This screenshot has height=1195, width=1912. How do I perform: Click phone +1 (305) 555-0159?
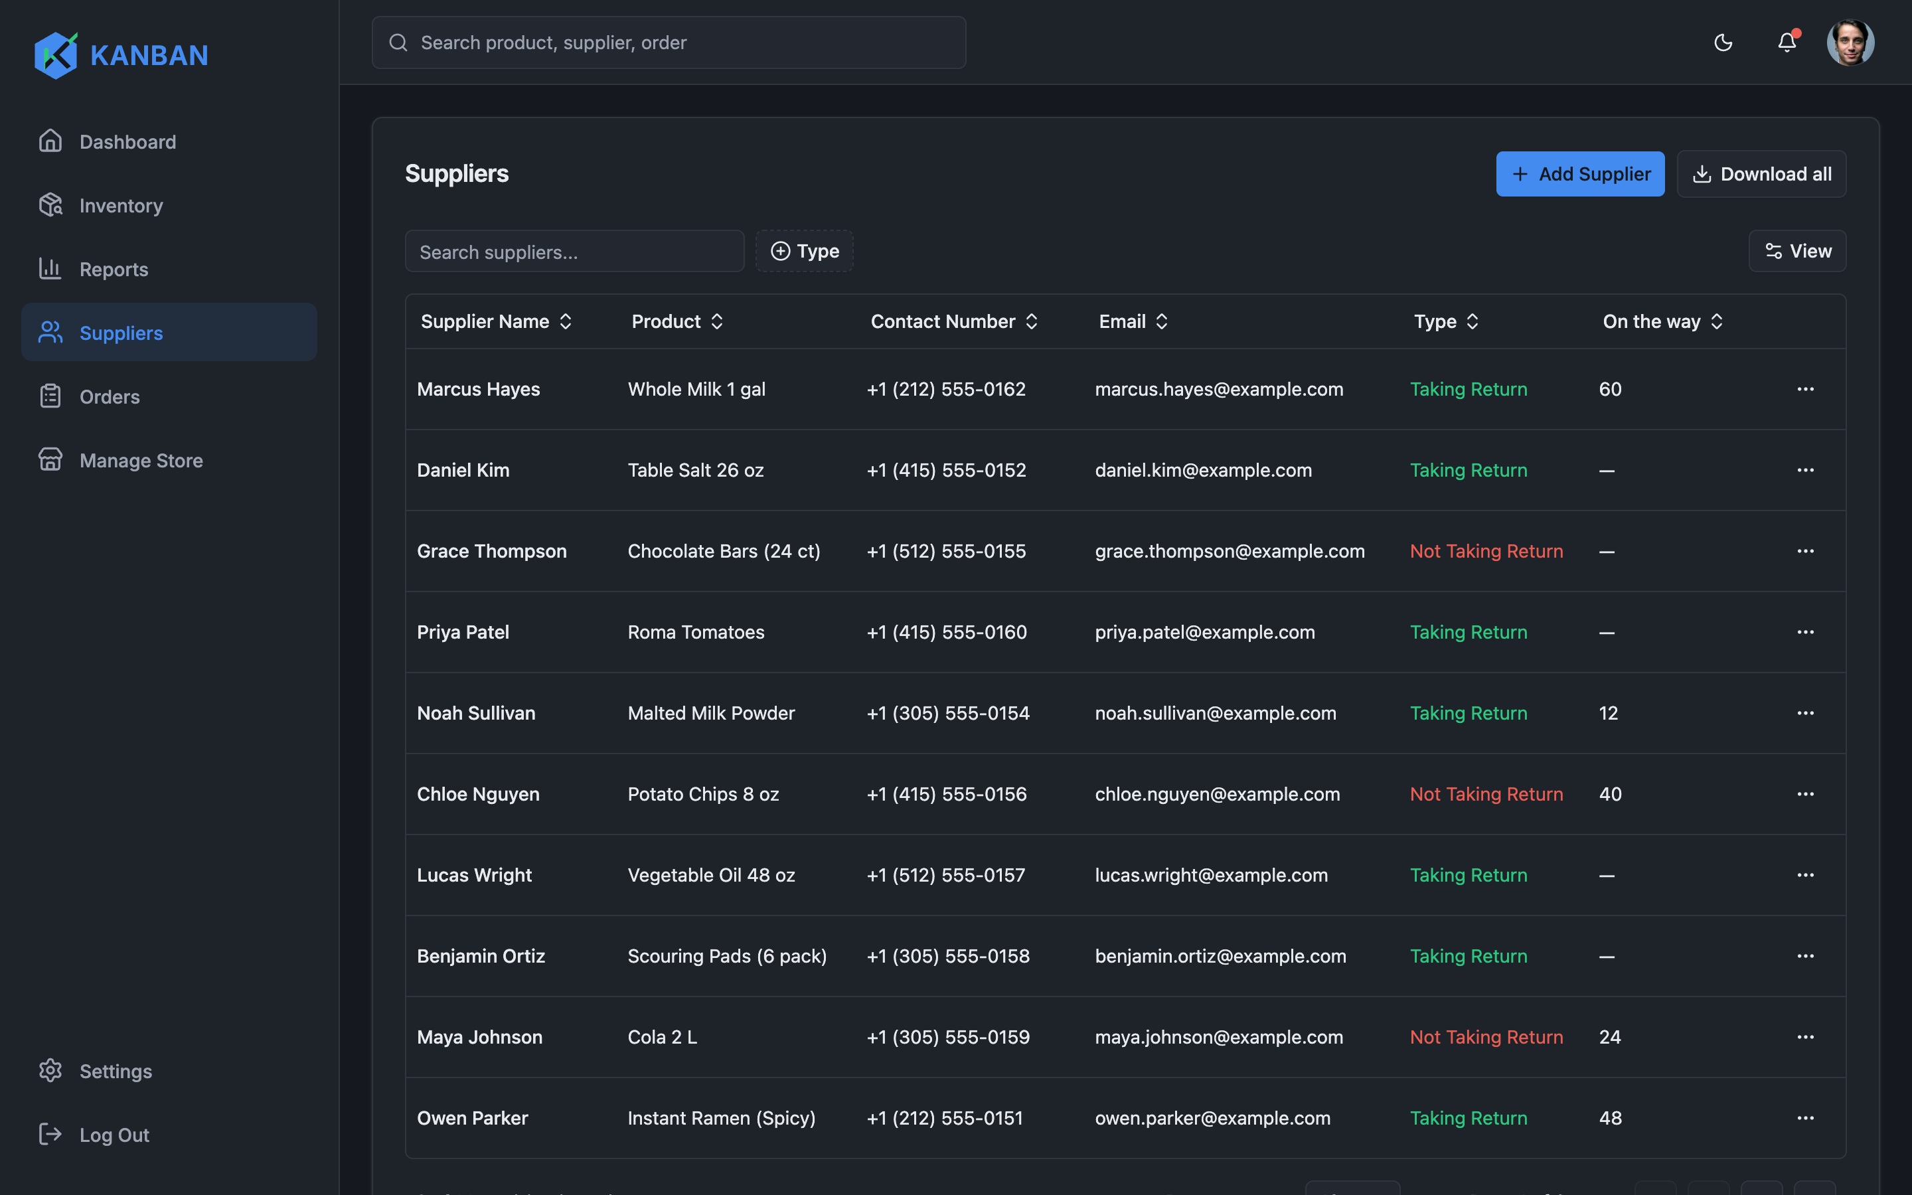pyautogui.click(x=948, y=1038)
